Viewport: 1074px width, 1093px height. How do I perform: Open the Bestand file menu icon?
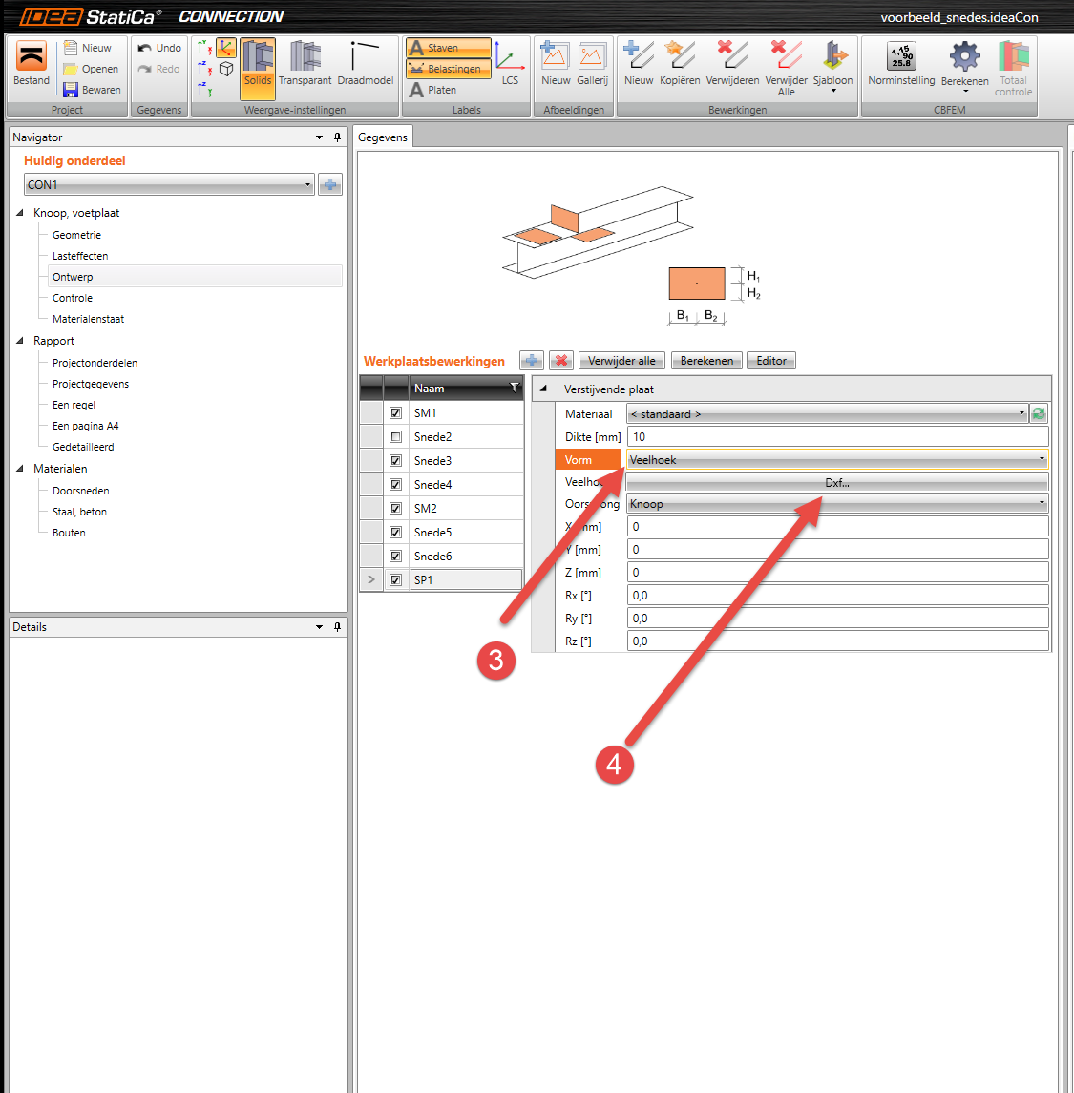(32, 55)
